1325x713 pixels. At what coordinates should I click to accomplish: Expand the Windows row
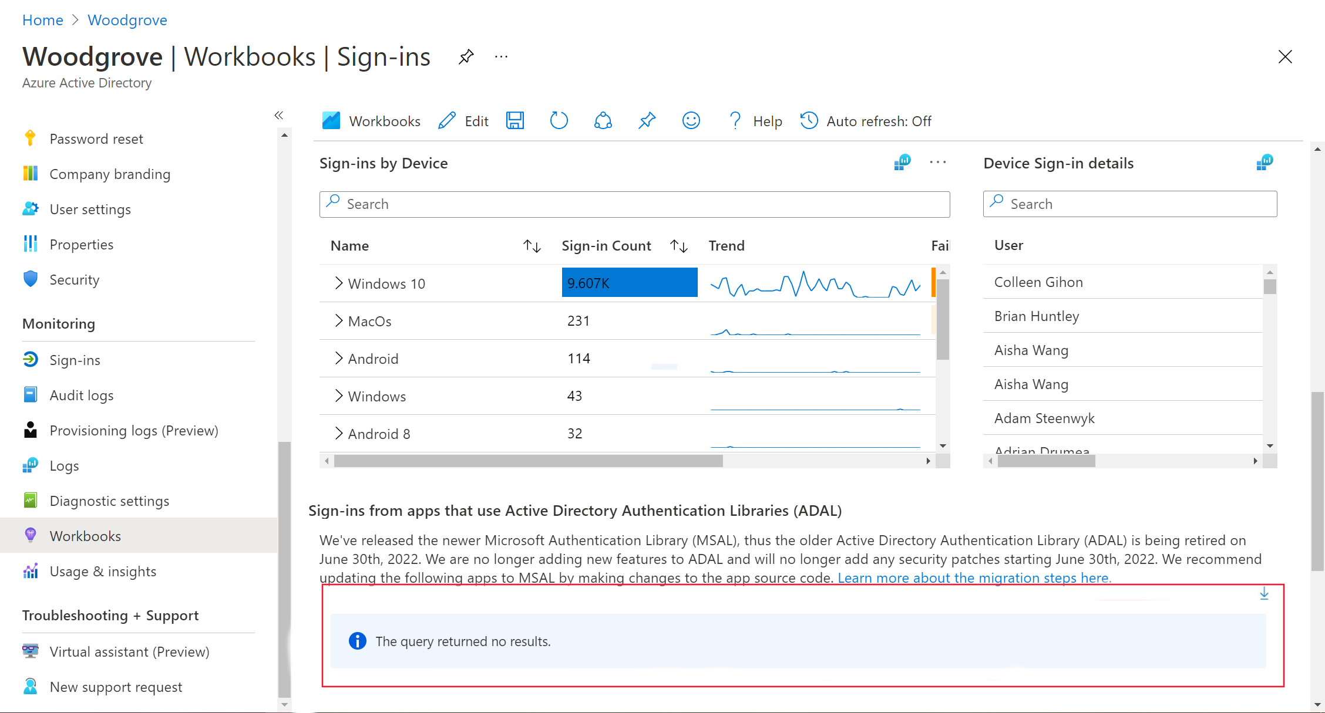(338, 396)
